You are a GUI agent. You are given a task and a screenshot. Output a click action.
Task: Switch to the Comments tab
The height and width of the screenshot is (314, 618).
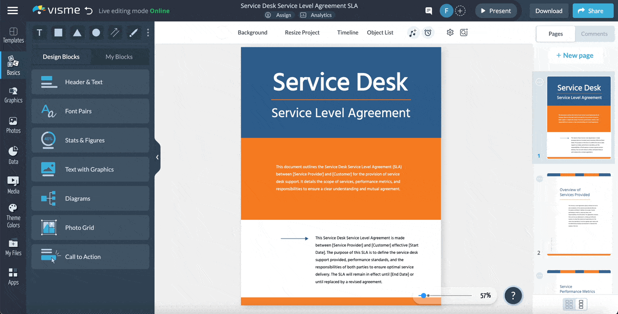point(594,33)
